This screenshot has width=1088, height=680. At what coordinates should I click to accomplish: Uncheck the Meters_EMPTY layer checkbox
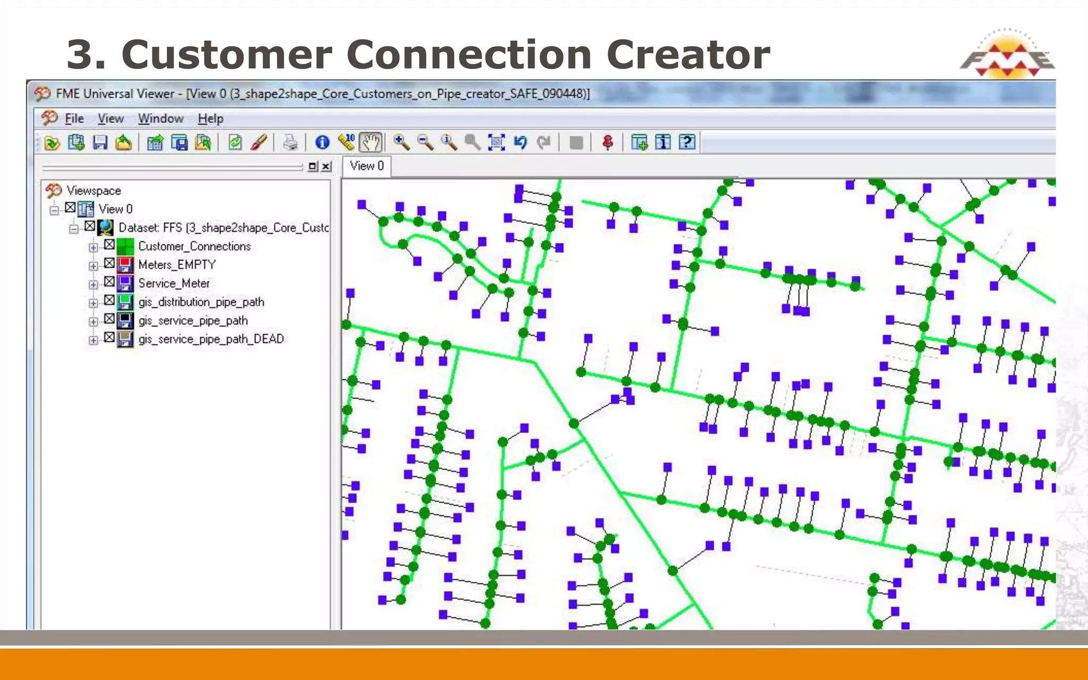click(109, 263)
